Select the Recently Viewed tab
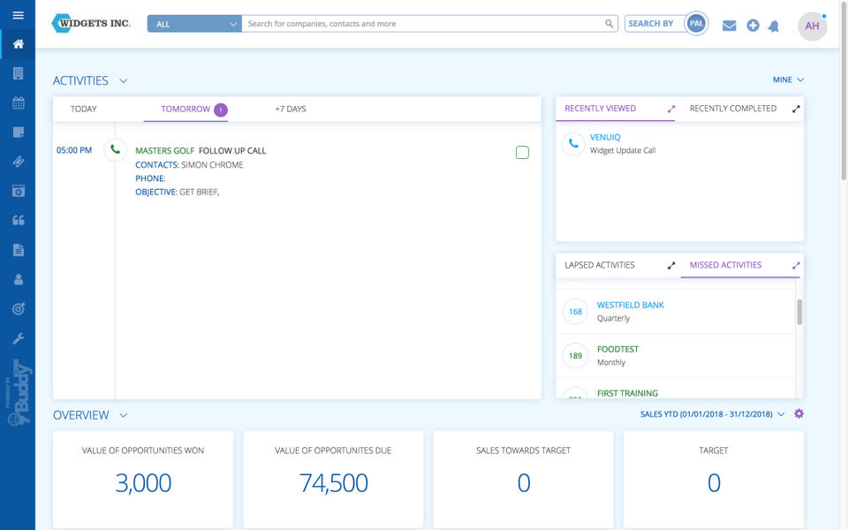 [x=601, y=108]
